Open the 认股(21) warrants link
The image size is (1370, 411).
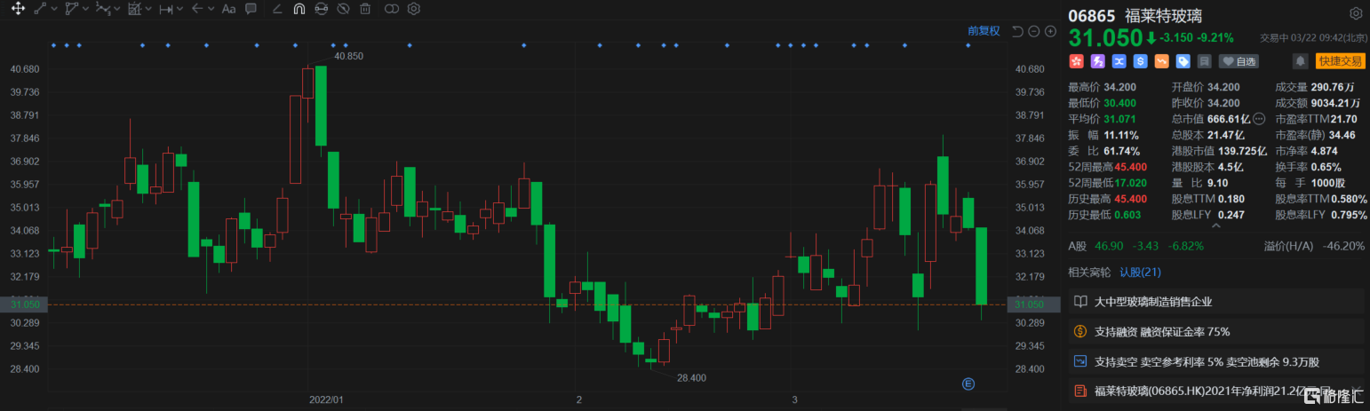click(x=1140, y=273)
